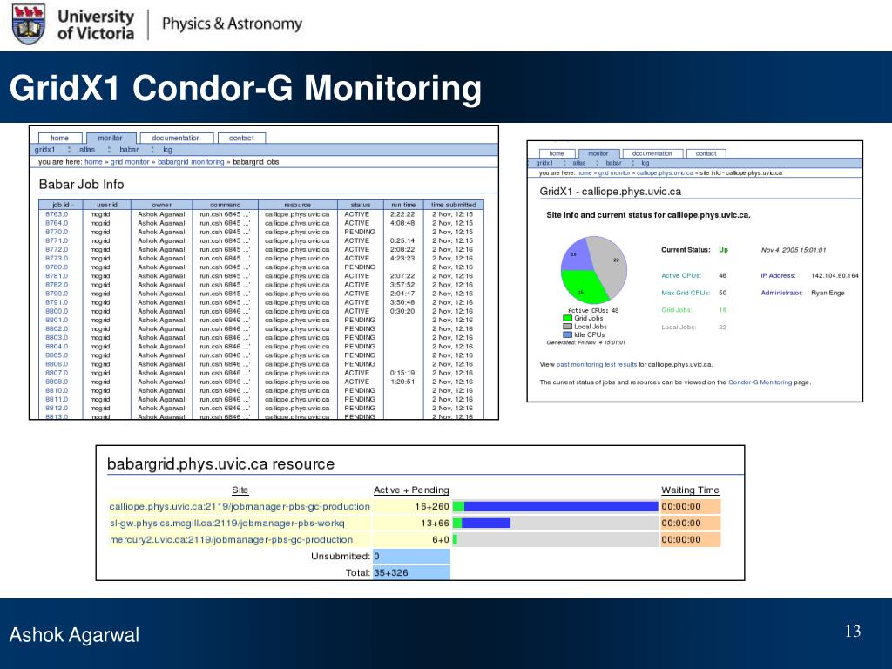Click the sl-gw mcgill active/pending progress bar

click(555, 523)
